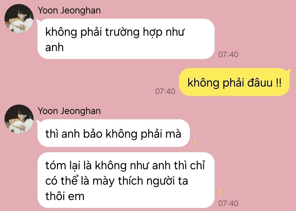Tap the unread count 1 beside 'thôi em' bubble
This screenshot has height=211, width=296.
pos(220,193)
